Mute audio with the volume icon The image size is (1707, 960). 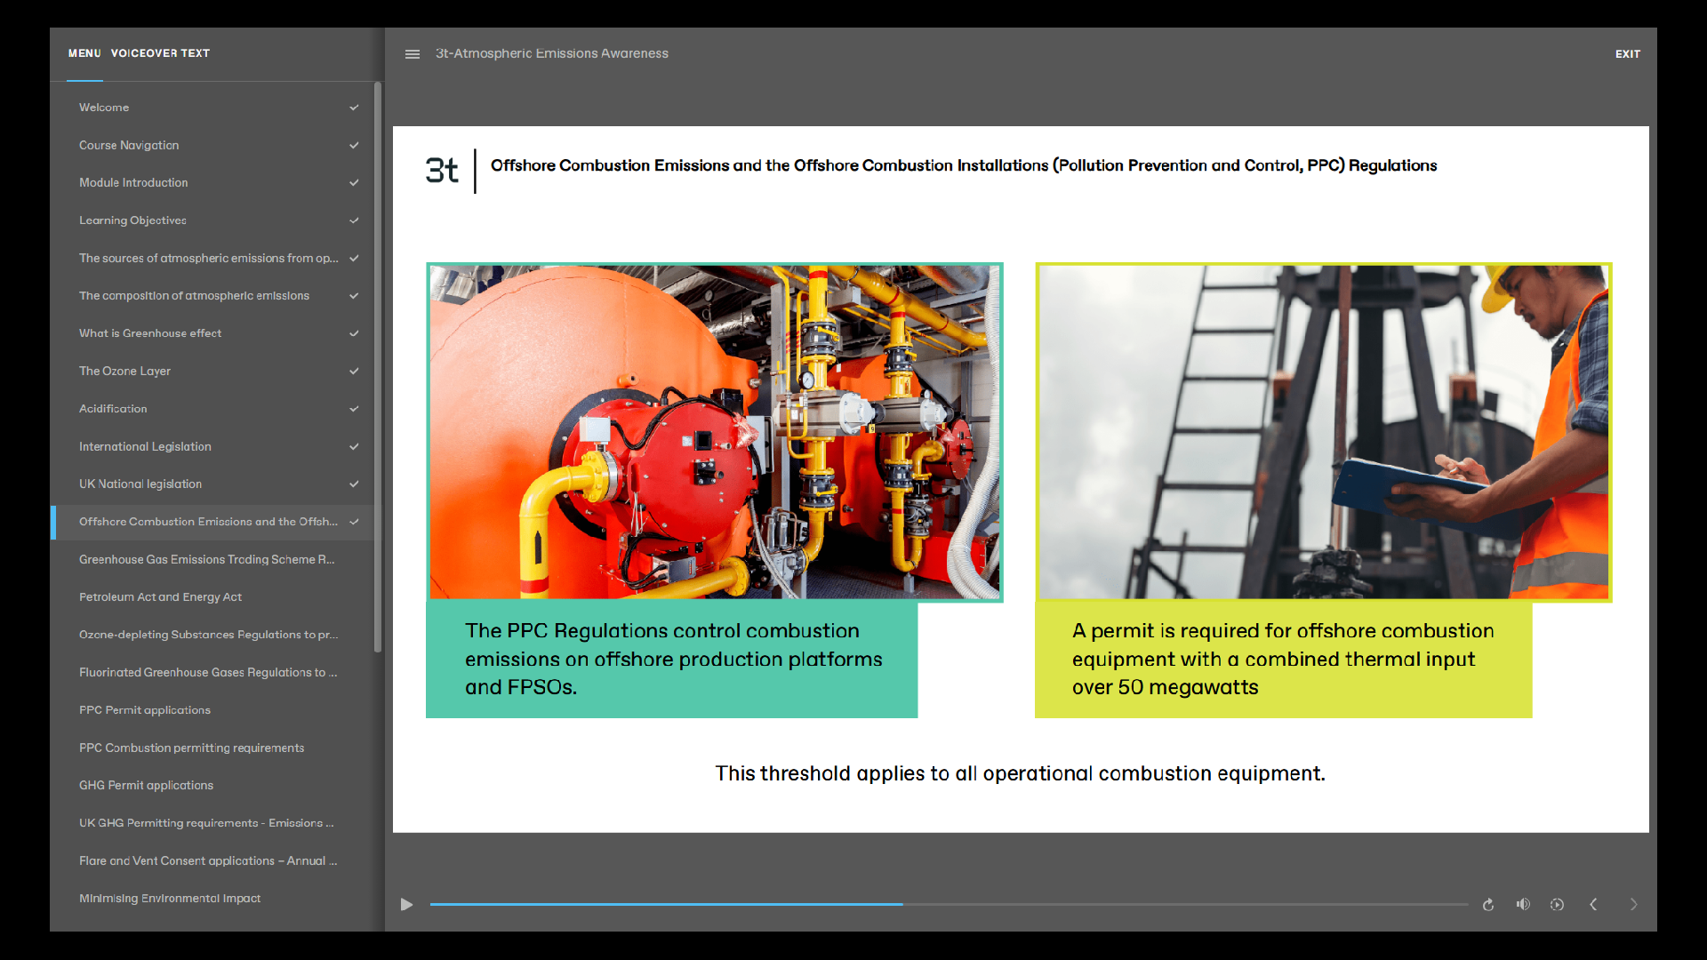pos(1523,904)
